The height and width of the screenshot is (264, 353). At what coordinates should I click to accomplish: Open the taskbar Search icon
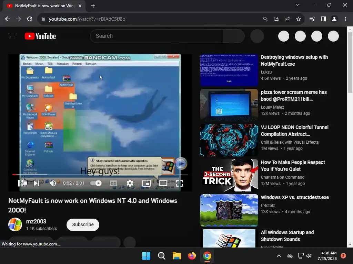tap(161, 256)
